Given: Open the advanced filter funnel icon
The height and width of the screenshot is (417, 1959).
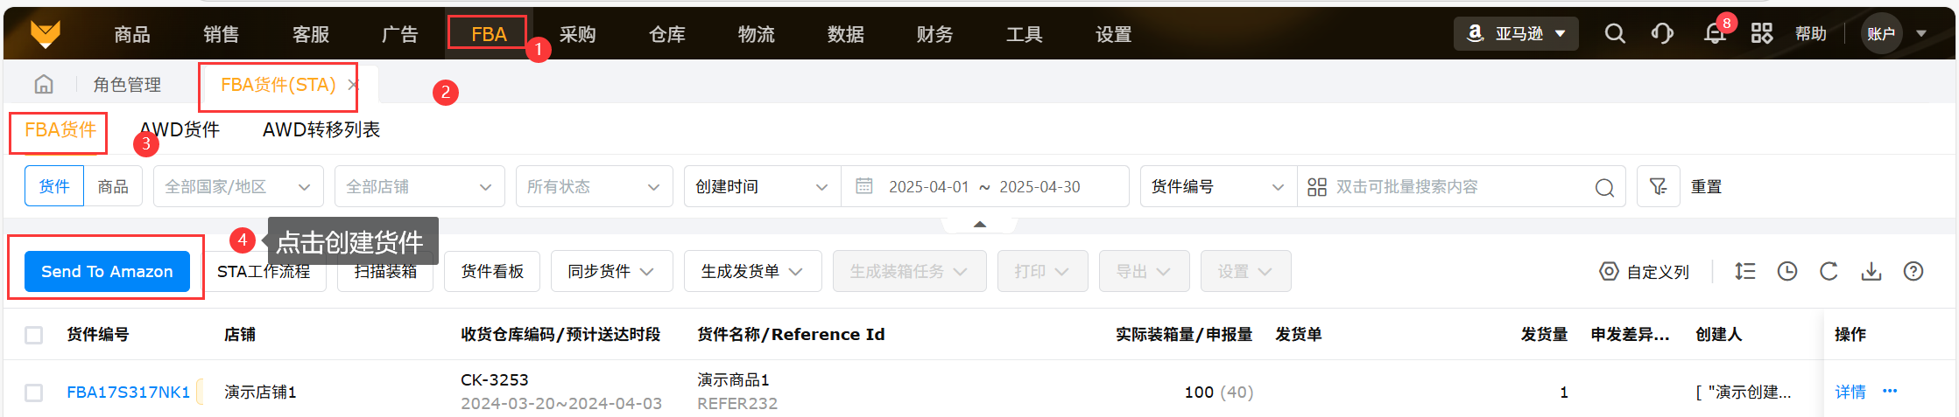Looking at the screenshot, I should (1658, 186).
